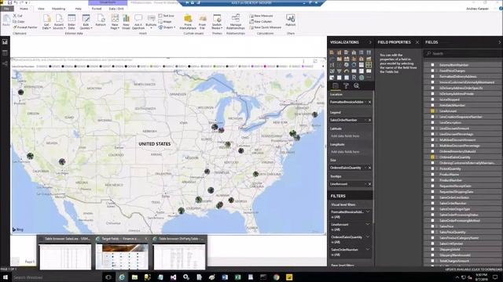
Task: Click the Save icon in the title bar
Action: 10,2
